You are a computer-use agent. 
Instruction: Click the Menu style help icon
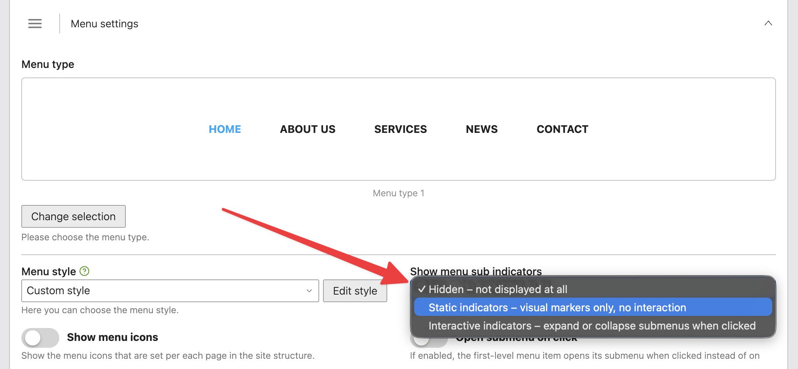[x=84, y=271]
